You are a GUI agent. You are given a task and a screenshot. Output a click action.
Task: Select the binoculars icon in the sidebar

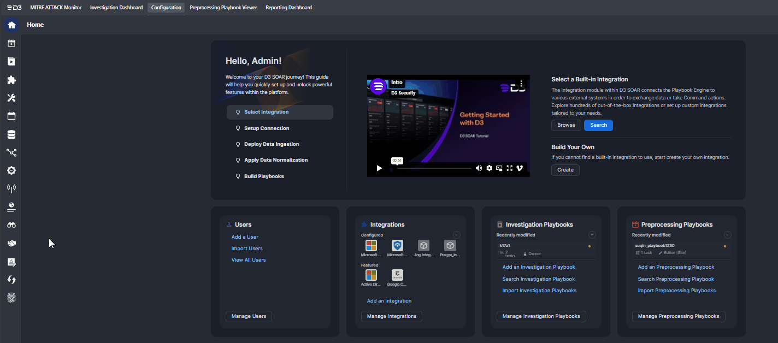(11, 225)
